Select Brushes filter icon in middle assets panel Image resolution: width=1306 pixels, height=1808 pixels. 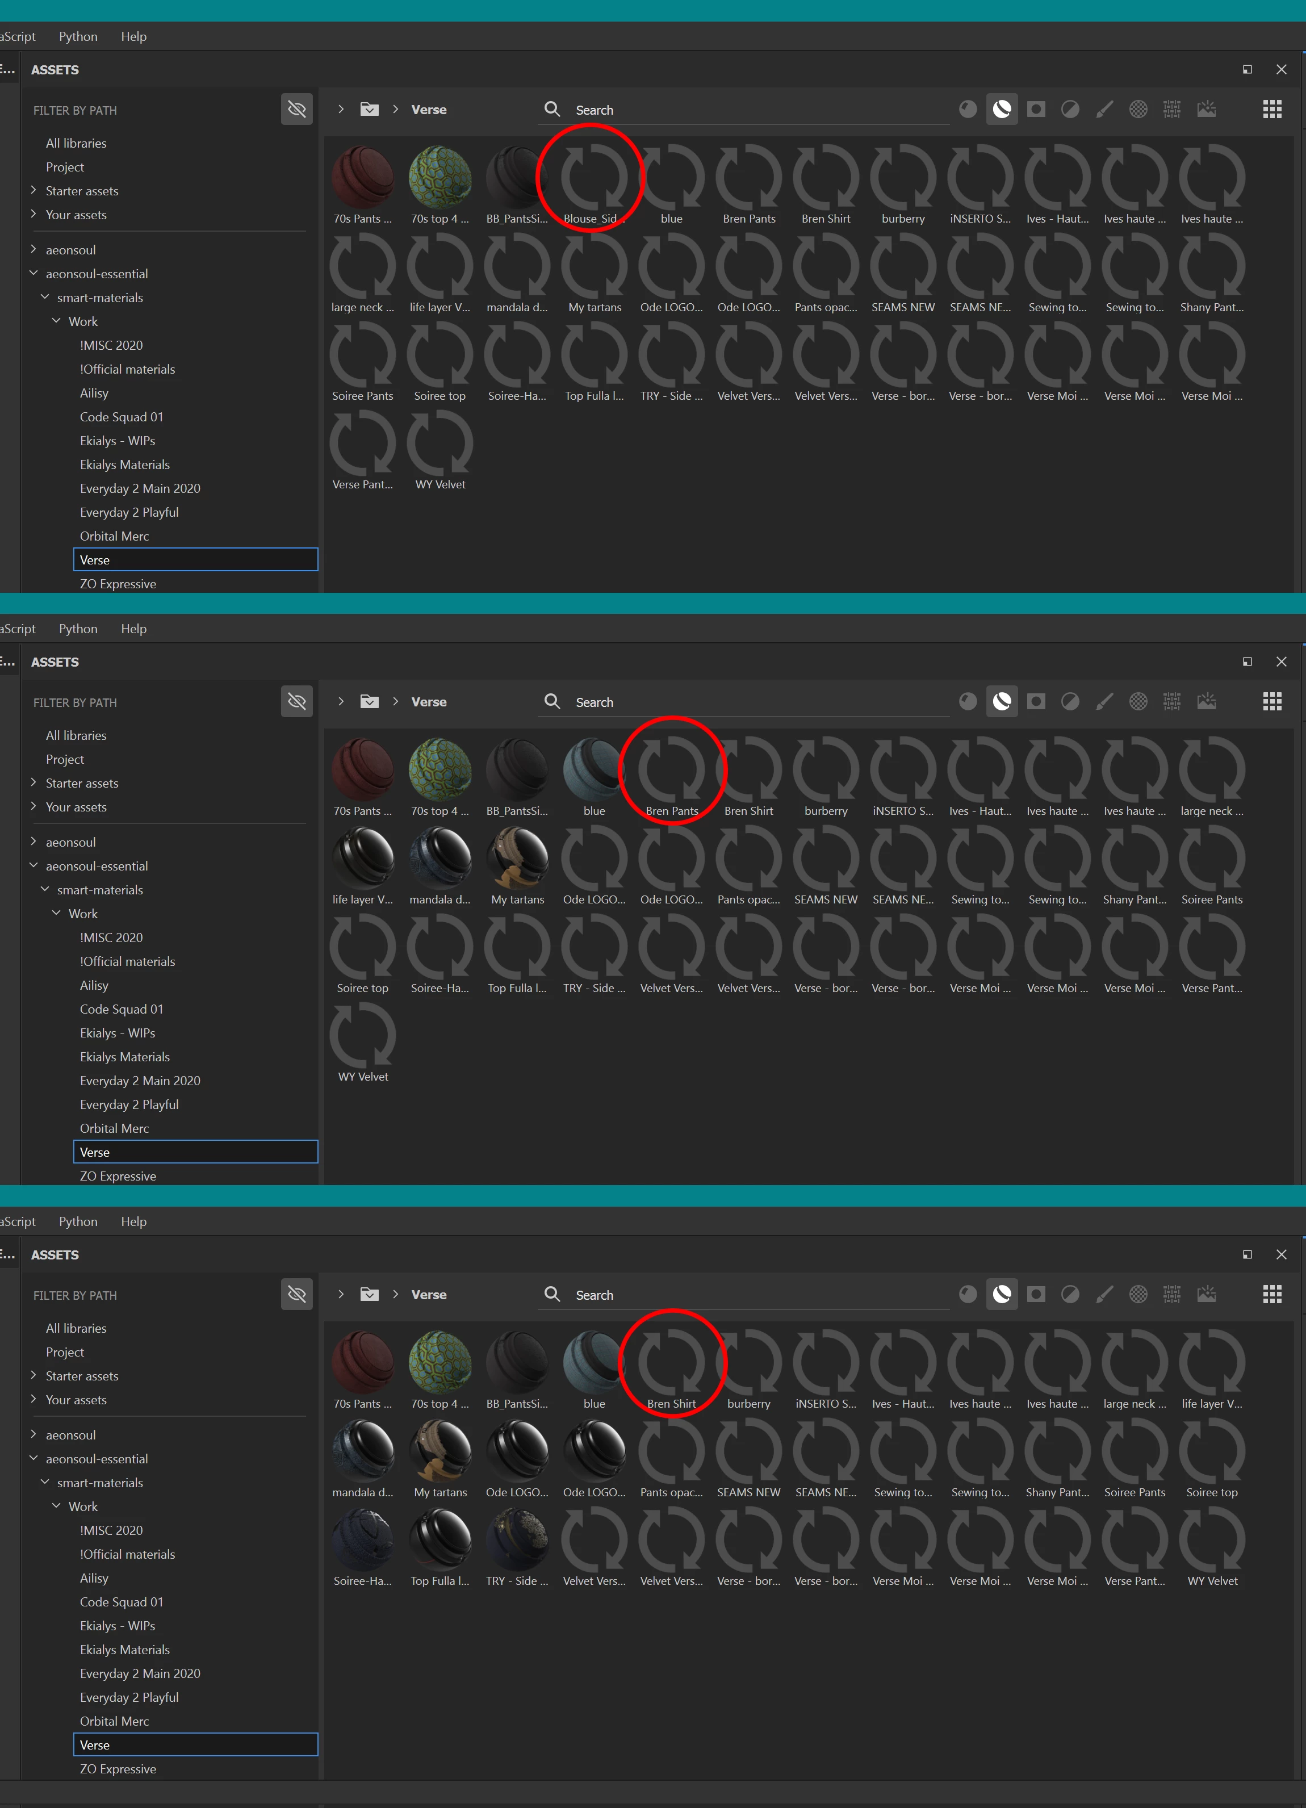(1104, 701)
